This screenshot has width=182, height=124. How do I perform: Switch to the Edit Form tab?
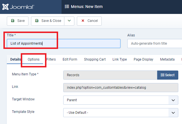tap(70, 59)
